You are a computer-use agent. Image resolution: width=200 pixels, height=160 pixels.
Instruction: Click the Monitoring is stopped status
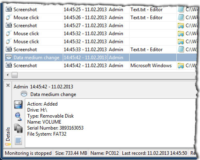coord(28,153)
